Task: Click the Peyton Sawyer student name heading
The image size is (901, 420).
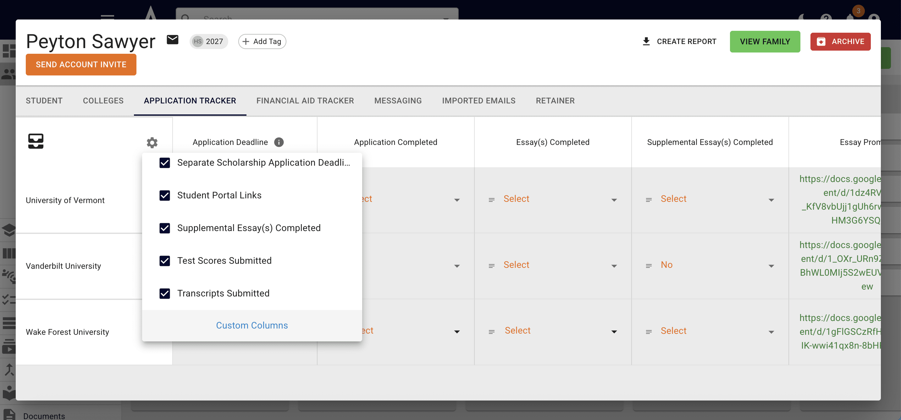Action: (x=91, y=41)
